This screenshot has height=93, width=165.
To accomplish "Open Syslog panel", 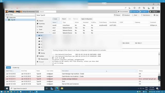I will [x=43, y=53].
